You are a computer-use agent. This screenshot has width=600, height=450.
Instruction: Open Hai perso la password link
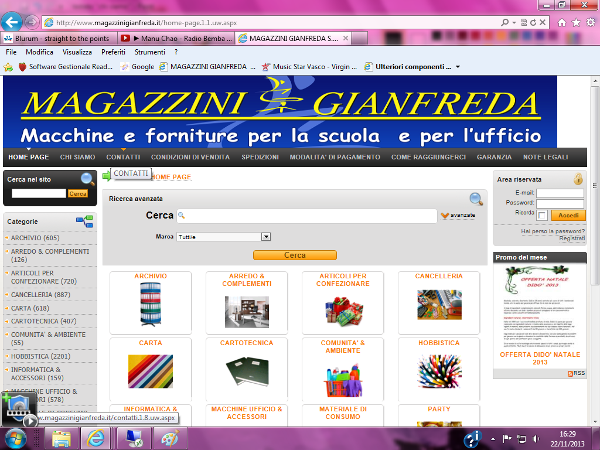point(553,231)
